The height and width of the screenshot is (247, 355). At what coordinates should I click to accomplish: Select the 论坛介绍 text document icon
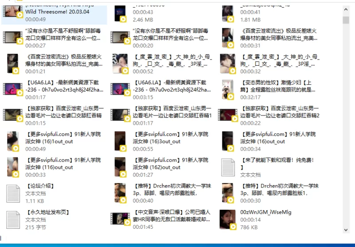tap(13, 194)
